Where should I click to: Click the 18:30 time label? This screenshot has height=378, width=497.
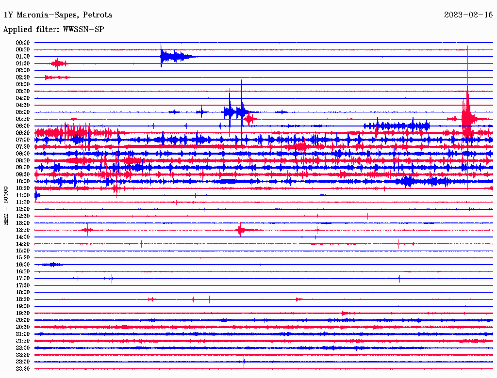click(23, 299)
